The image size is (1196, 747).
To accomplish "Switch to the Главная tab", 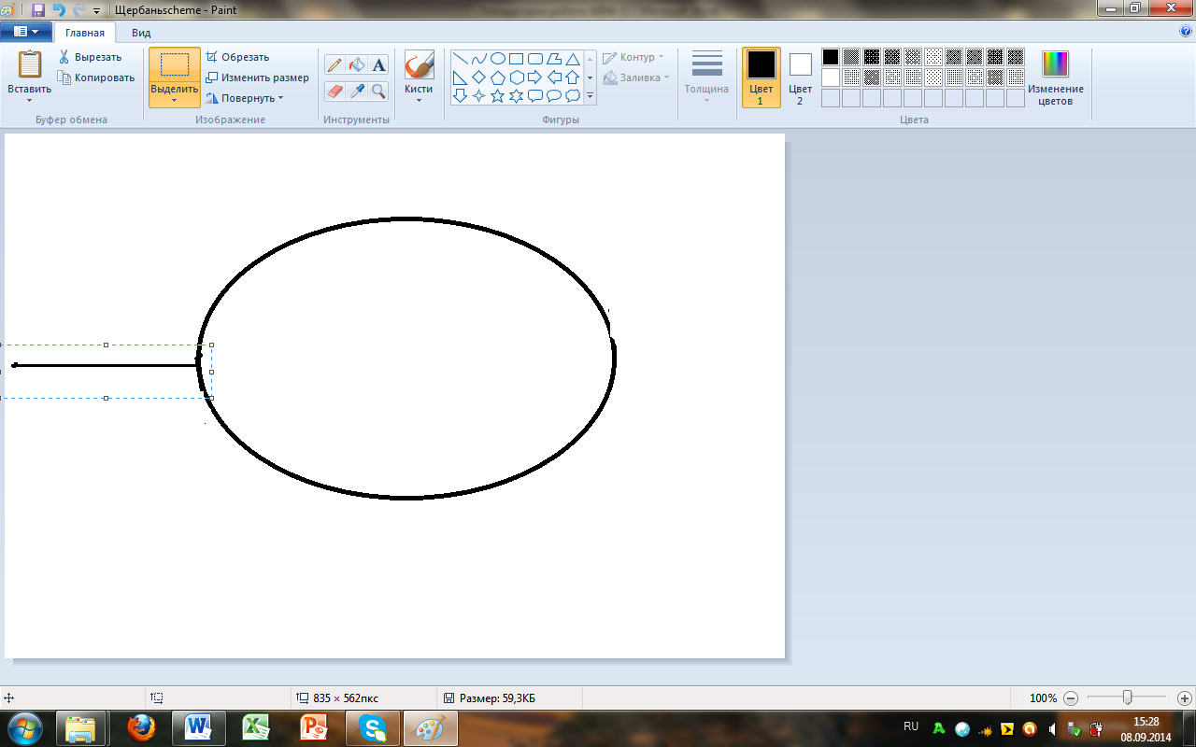I will [x=85, y=32].
